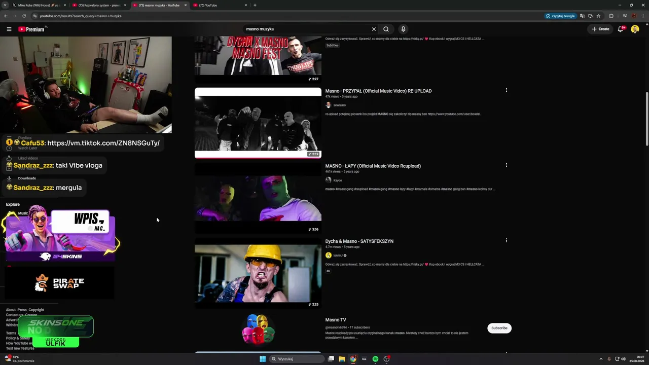Reload the current page

[24, 16]
